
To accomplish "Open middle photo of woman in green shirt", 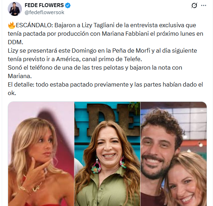I will point(107,154).
